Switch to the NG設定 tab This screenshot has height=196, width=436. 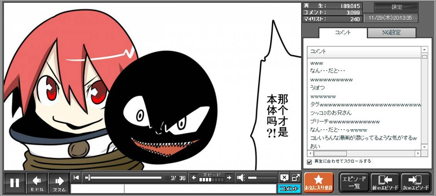(391, 33)
